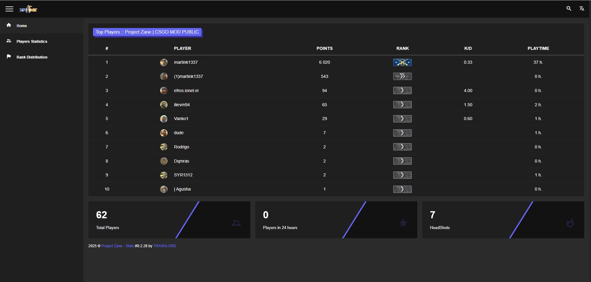Click the Players Statistics people icon
This screenshot has height=282, width=591.
click(9, 41)
